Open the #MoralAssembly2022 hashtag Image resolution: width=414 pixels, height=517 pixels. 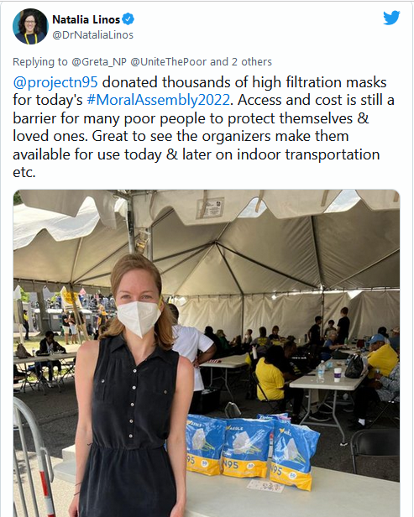tap(158, 100)
